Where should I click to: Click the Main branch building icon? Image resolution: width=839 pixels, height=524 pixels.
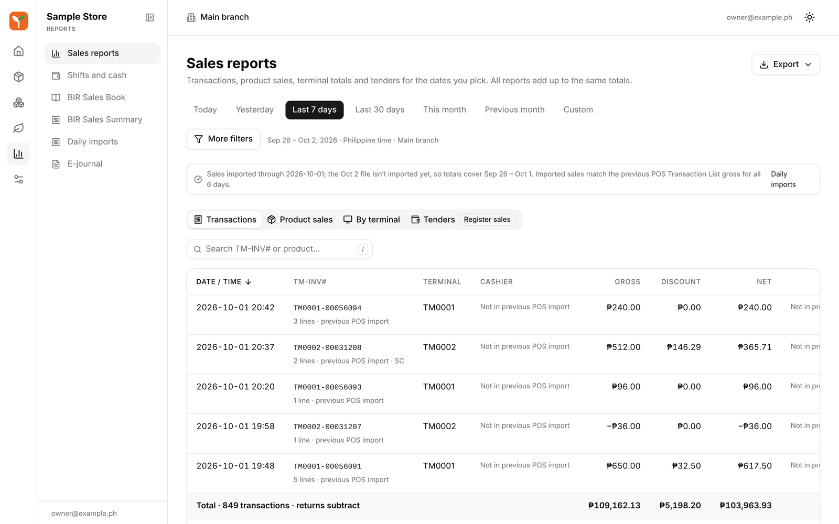click(191, 17)
